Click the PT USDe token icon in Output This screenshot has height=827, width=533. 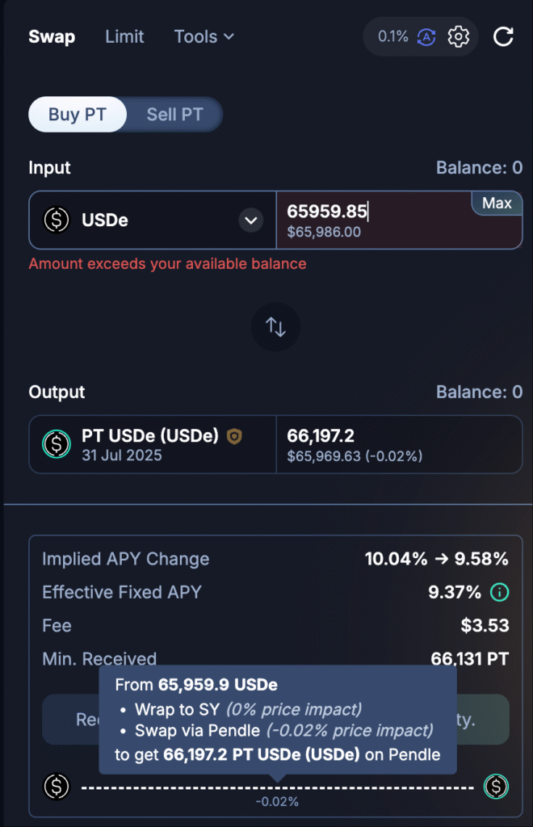point(57,444)
